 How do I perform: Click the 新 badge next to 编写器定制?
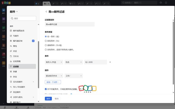[x=33, y=41]
